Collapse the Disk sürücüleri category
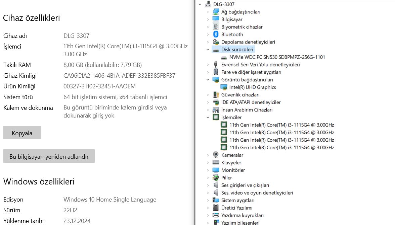Image resolution: width=395 pixels, height=225 pixels. (x=208, y=50)
